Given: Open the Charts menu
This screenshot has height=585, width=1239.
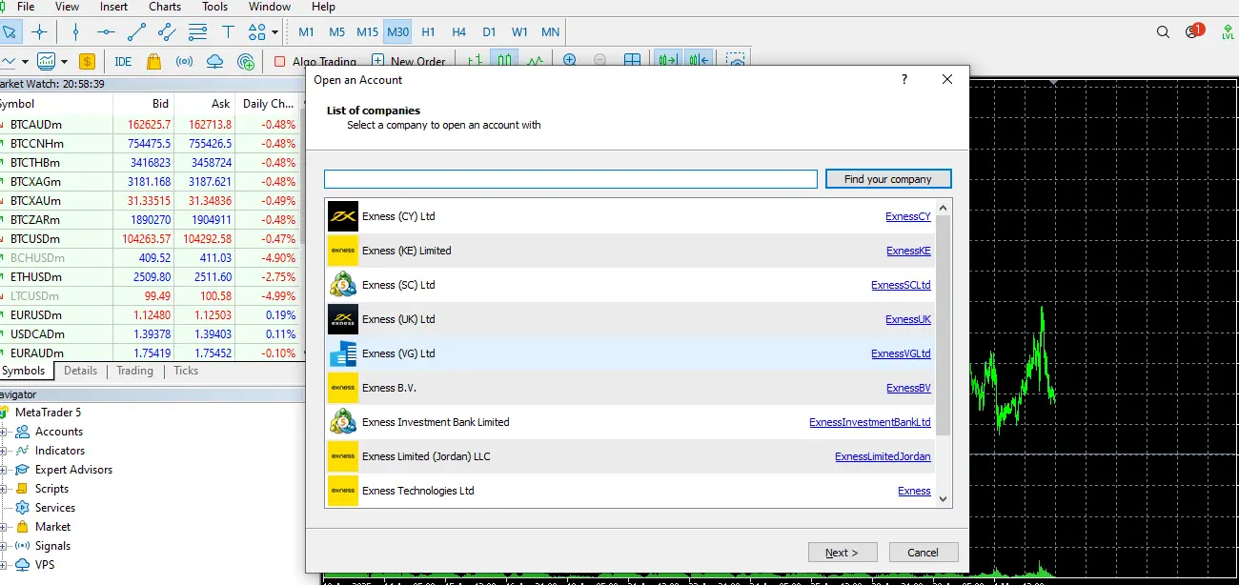Looking at the screenshot, I should [165, 7].
